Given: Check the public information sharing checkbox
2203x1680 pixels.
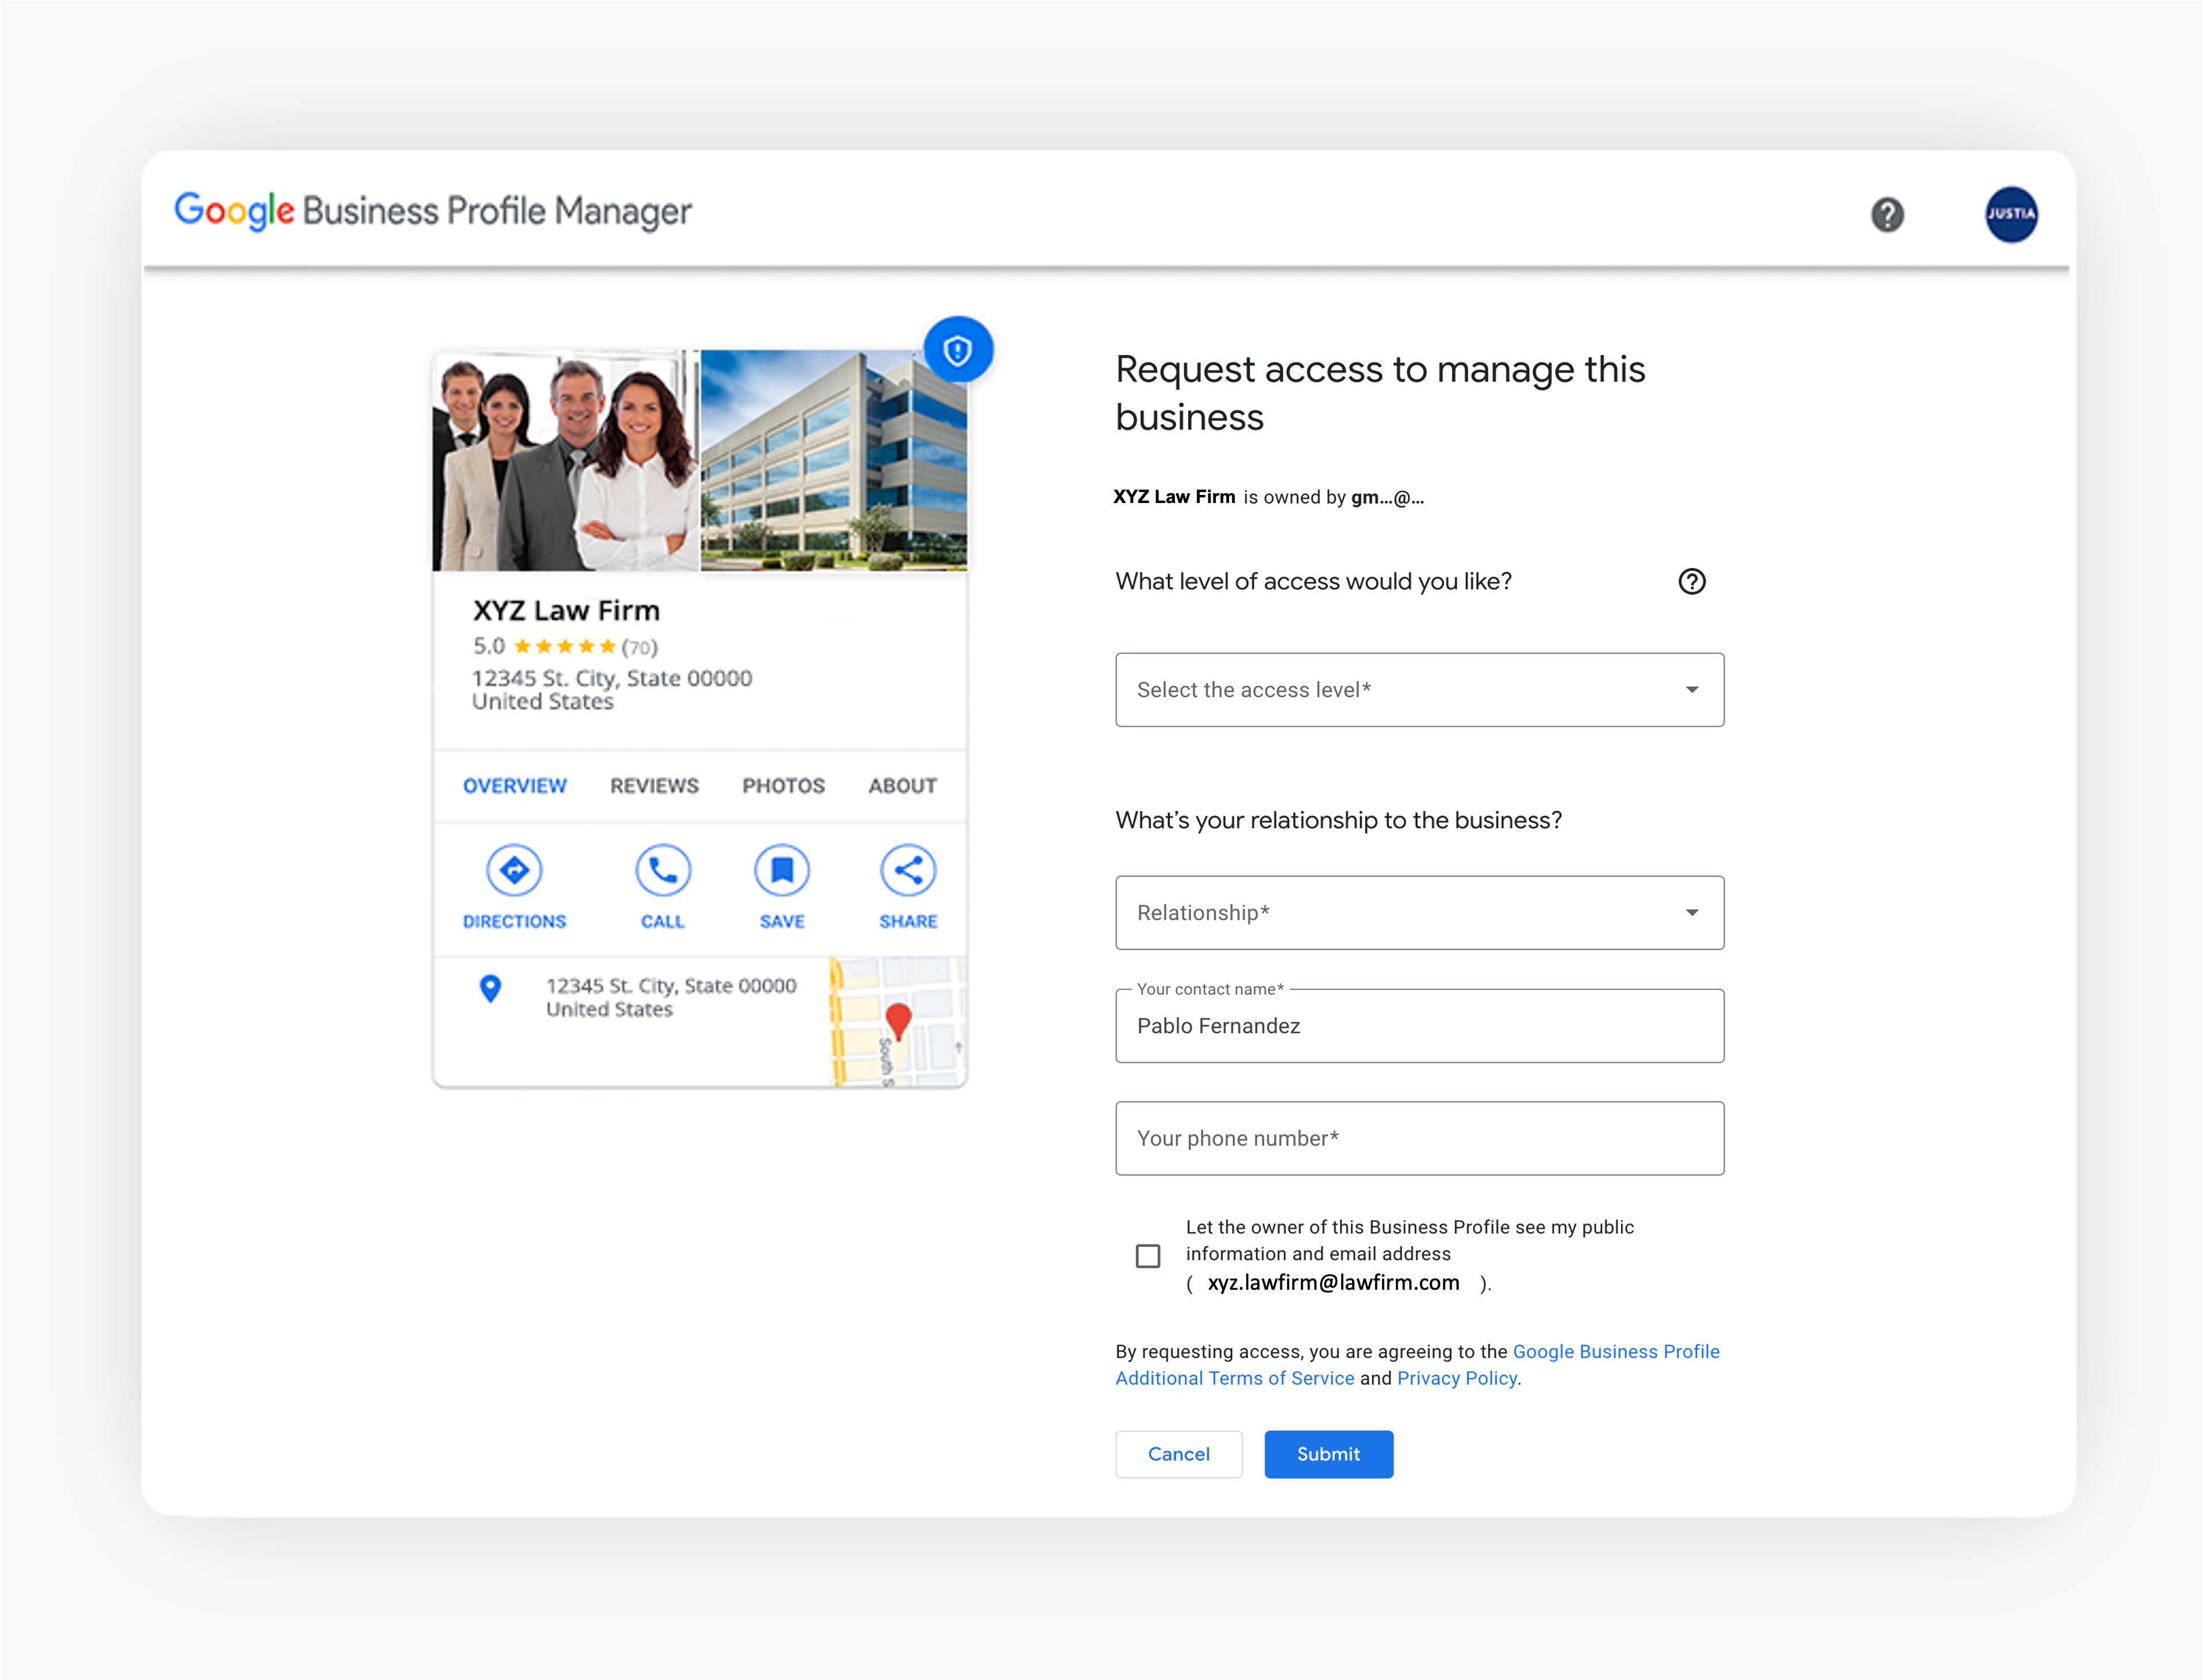Looking at the screenshot, I should pyautogui.click(x=1147, y=1255).
